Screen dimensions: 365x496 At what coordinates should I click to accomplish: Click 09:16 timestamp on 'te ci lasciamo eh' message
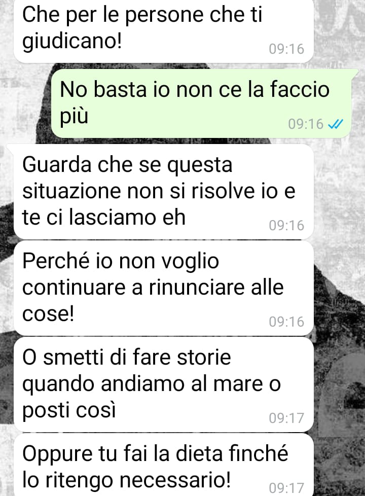tap(286, 226)
